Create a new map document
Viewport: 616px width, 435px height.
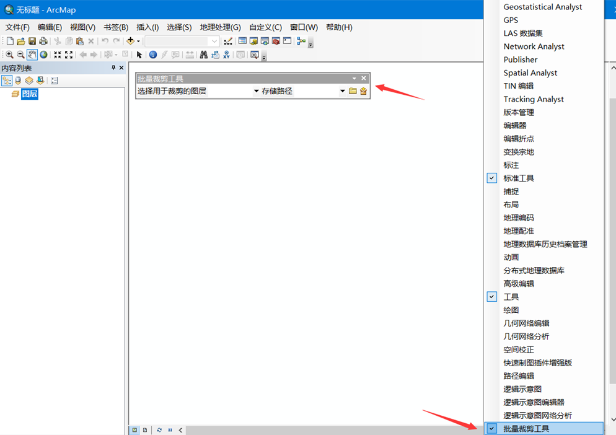coord(10,42)
